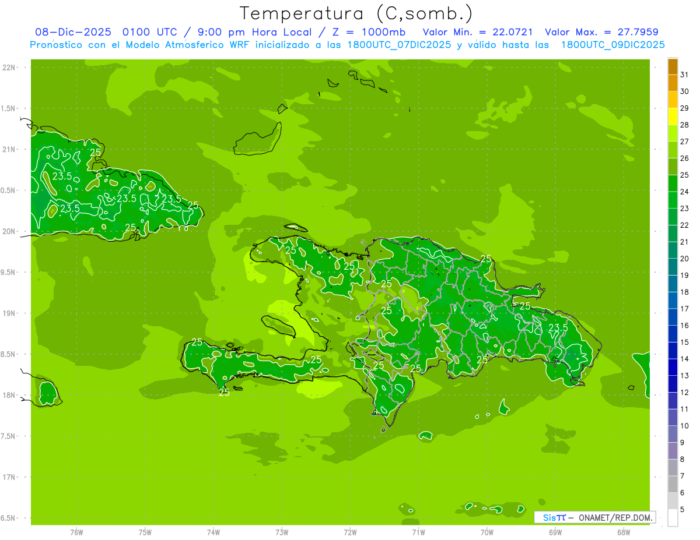Click the "18N" latitude axis label
The image size is (700, 540).
click(9, 395)
